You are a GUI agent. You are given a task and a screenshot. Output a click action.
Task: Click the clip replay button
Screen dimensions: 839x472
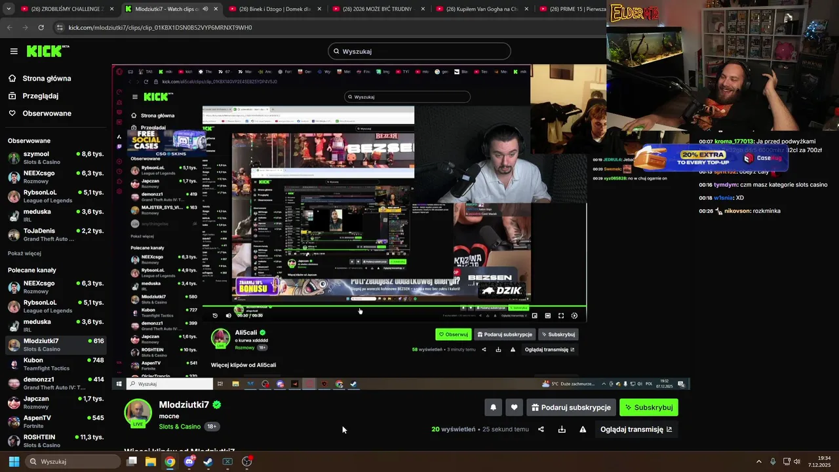[x=215, y=315]
